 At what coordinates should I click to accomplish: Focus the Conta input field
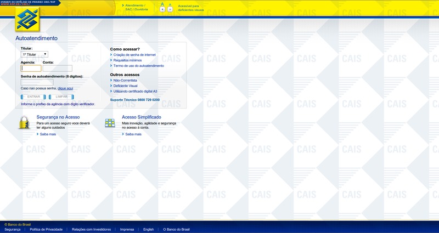57,69
